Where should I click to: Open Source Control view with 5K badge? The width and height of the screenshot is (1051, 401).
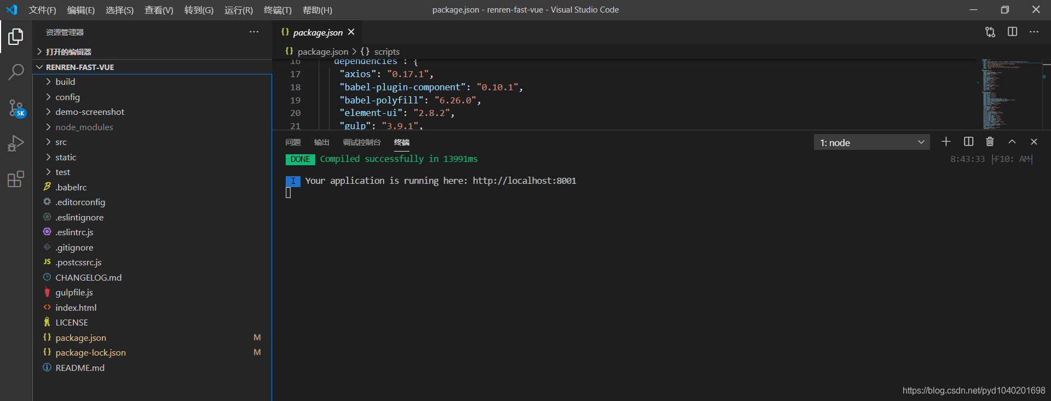(x=16, y=108)
